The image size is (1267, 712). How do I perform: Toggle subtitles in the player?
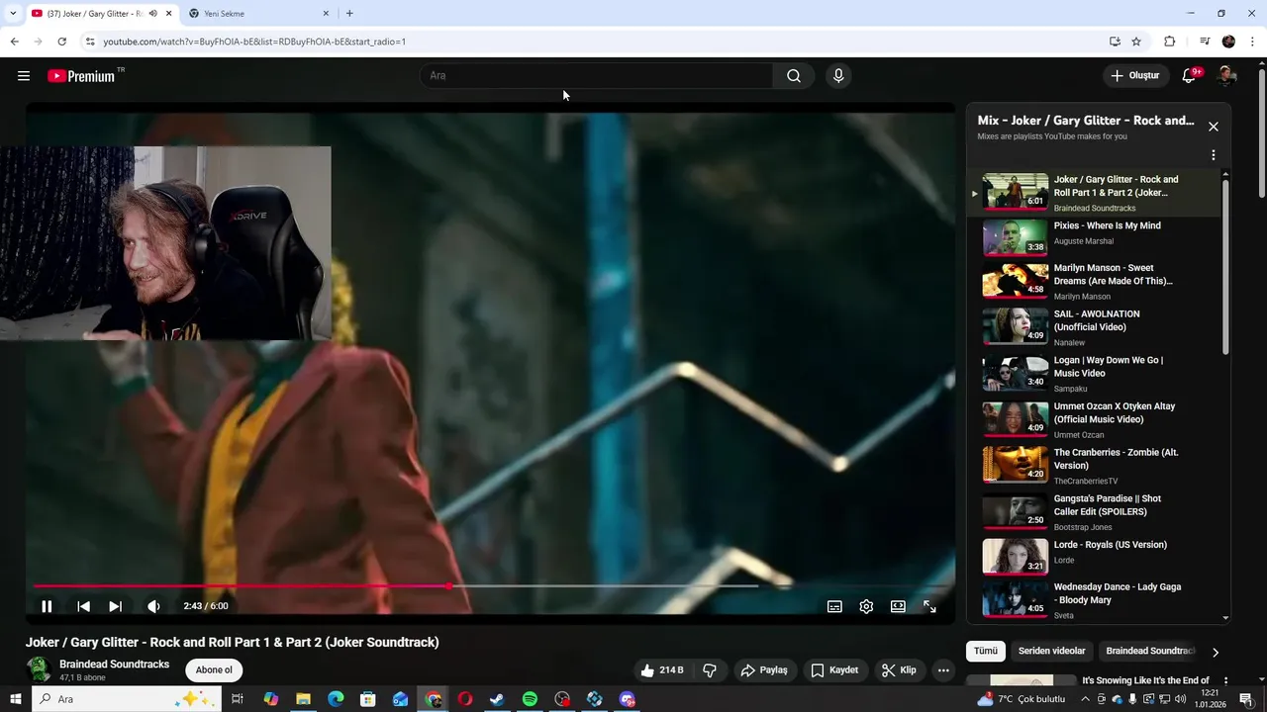(x=834, y=606)
